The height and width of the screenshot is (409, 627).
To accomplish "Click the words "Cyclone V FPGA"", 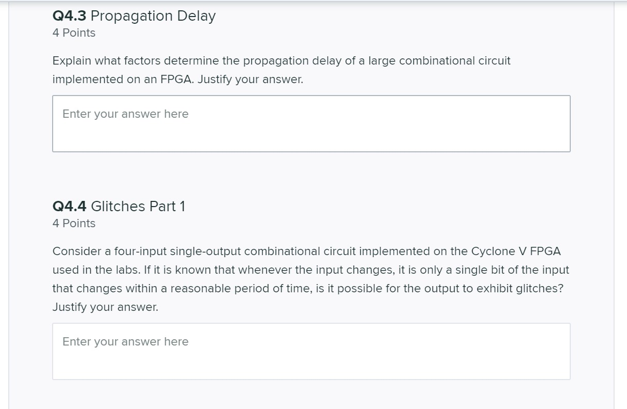I will (x=516, y=251).
